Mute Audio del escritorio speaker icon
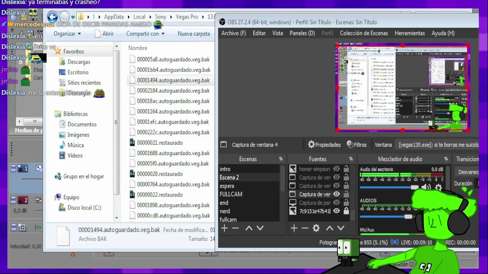Screen dimensions: 488x274 pyautogui.click(x=426, y=187)
